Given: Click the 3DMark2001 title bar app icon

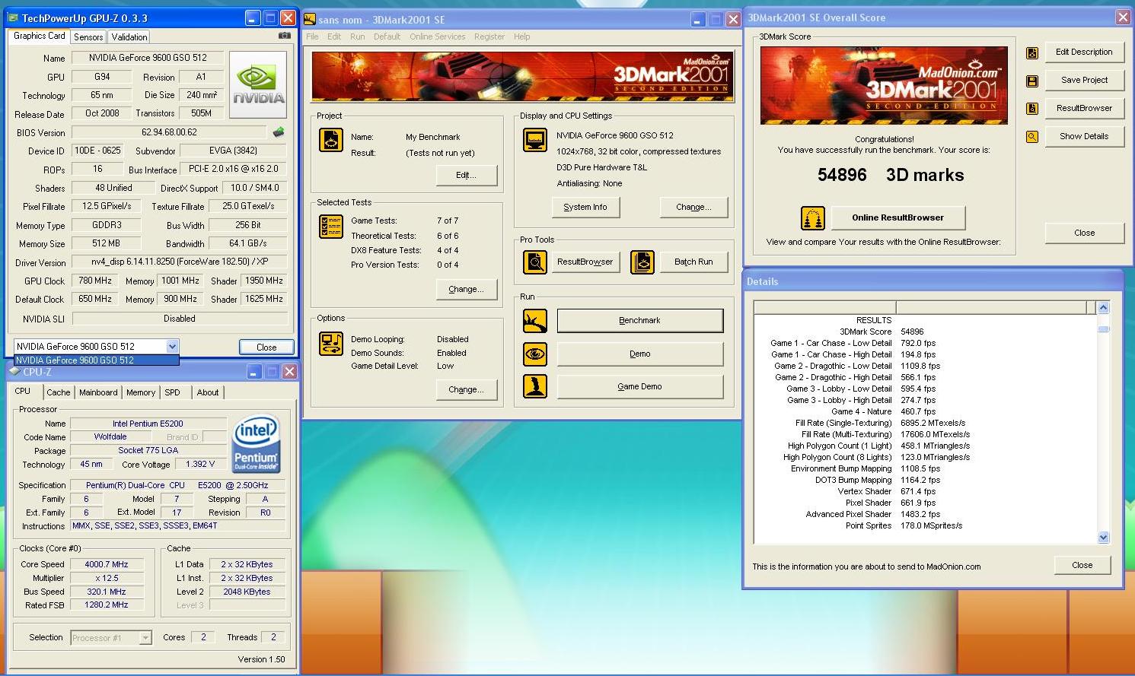Looking at the screenshot, I should pos(310,19).
